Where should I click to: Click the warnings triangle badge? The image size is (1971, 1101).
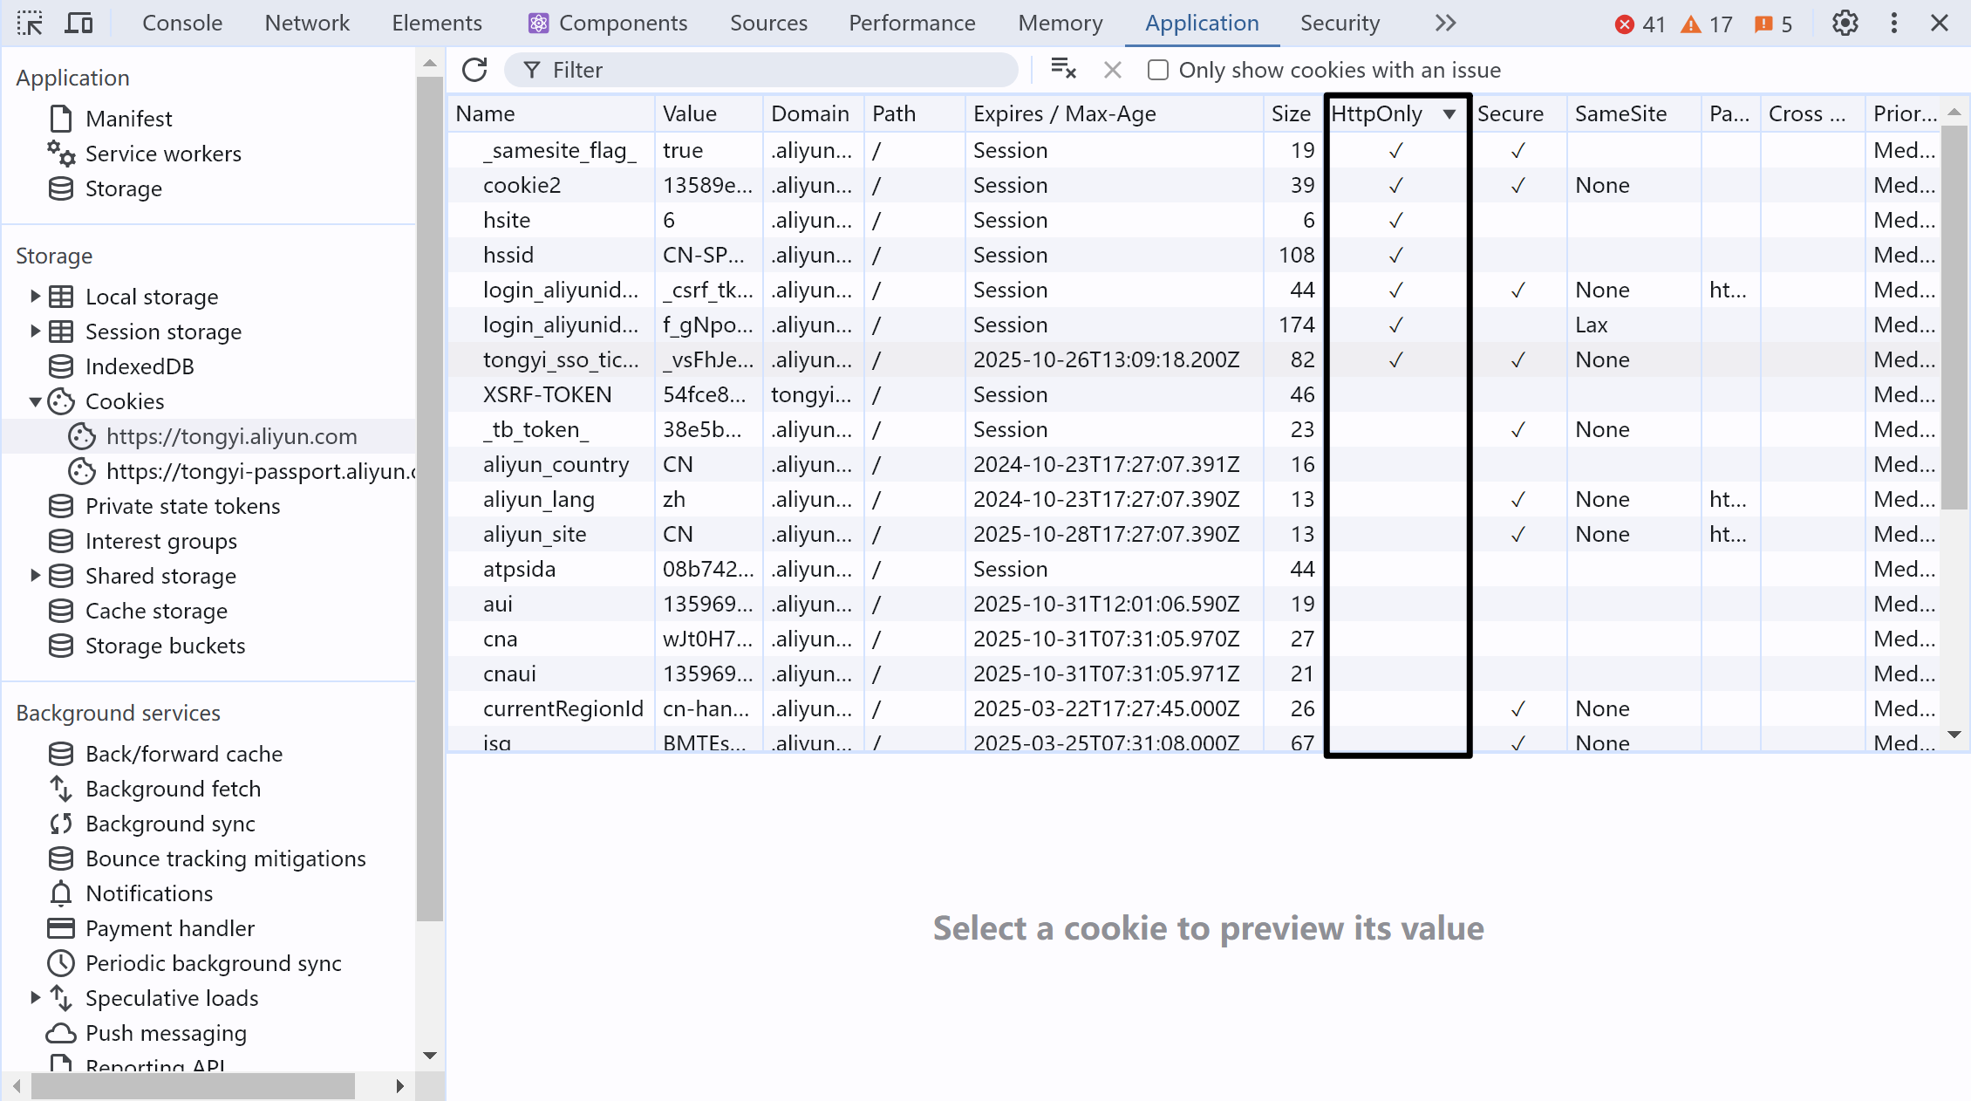1707,24
